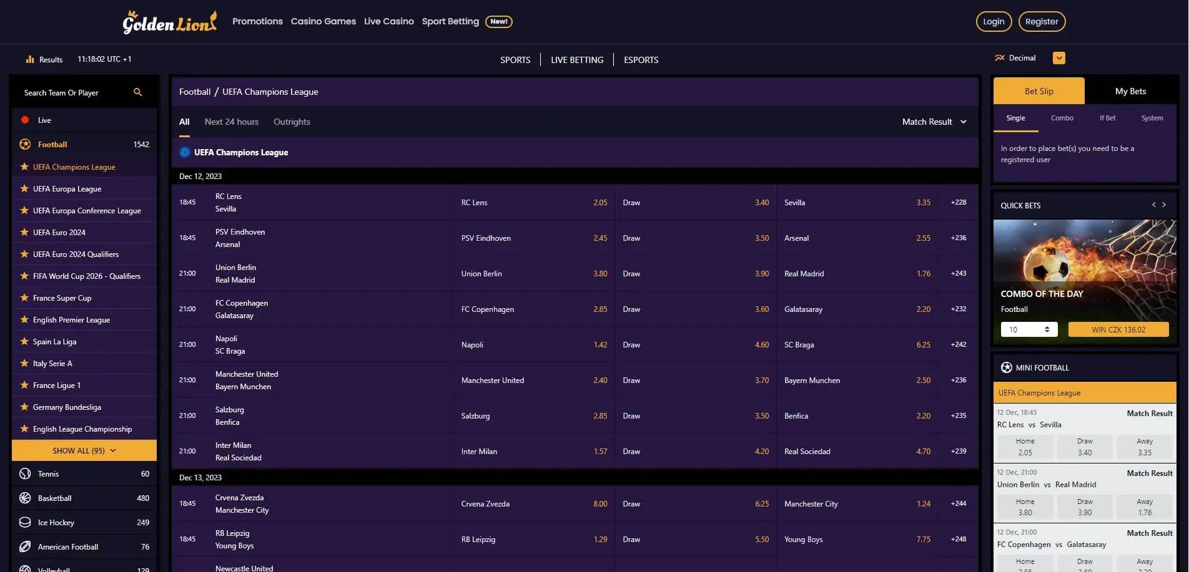The image size is (1189, 572).
Task: Switch to the LIVE BETTING tab
Action: (x=576, y=59)
